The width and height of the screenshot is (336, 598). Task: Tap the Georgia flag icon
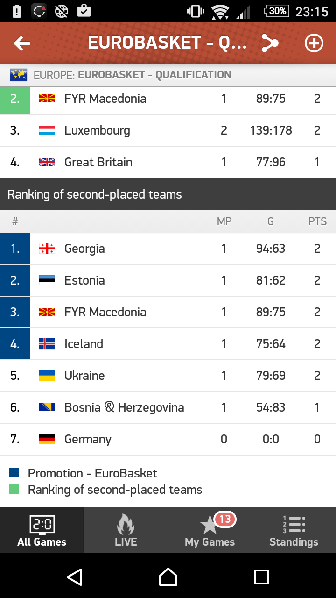[47, 249]
